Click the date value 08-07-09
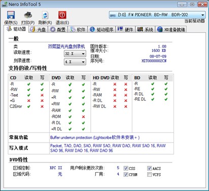Viewport: 209px width, 191px height. tap(158, 56)
